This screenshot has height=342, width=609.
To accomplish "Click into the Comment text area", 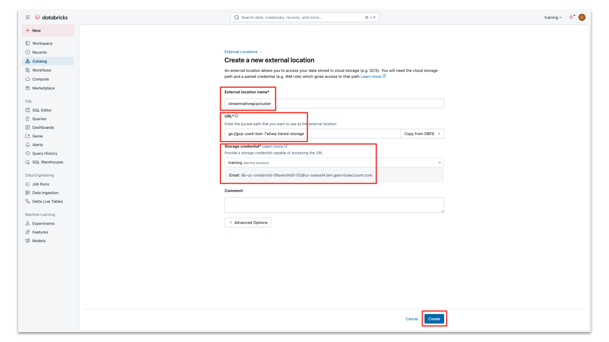I will pos(334,205).
